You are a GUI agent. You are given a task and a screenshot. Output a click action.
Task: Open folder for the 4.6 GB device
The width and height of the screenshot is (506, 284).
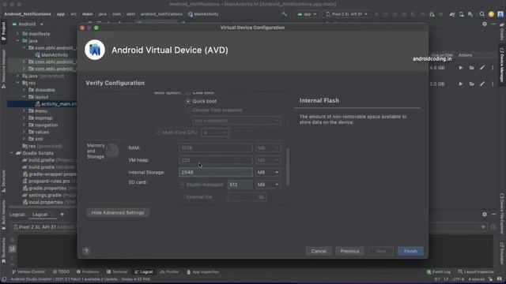click(471, 68)
